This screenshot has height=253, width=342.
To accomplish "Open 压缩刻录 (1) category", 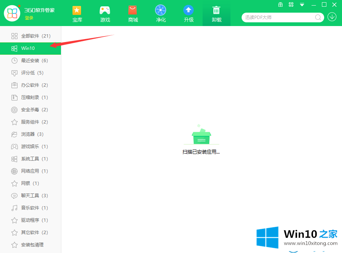I will tap(30, 97).
